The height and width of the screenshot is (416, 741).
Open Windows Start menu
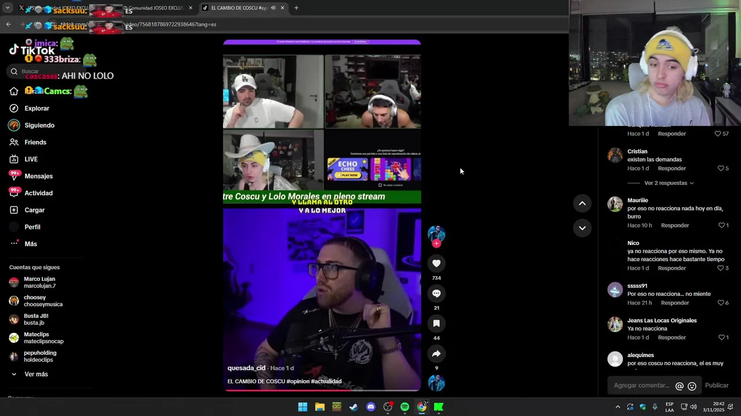[x=303, y=407]
